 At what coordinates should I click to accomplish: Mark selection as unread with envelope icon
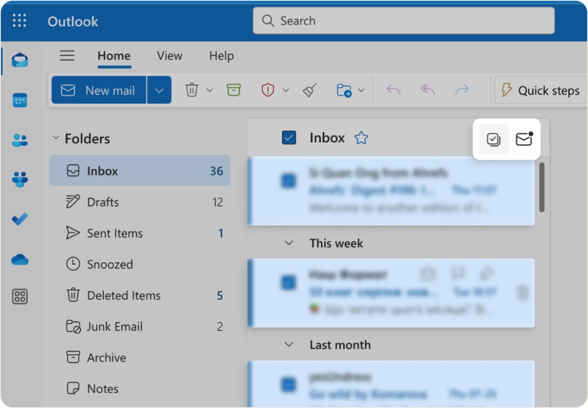[x=523, y=139]
